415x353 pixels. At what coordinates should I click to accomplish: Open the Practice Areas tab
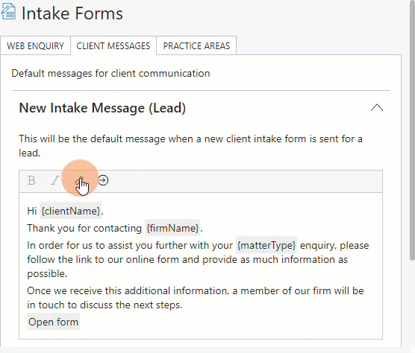click(x=196, y=45)
